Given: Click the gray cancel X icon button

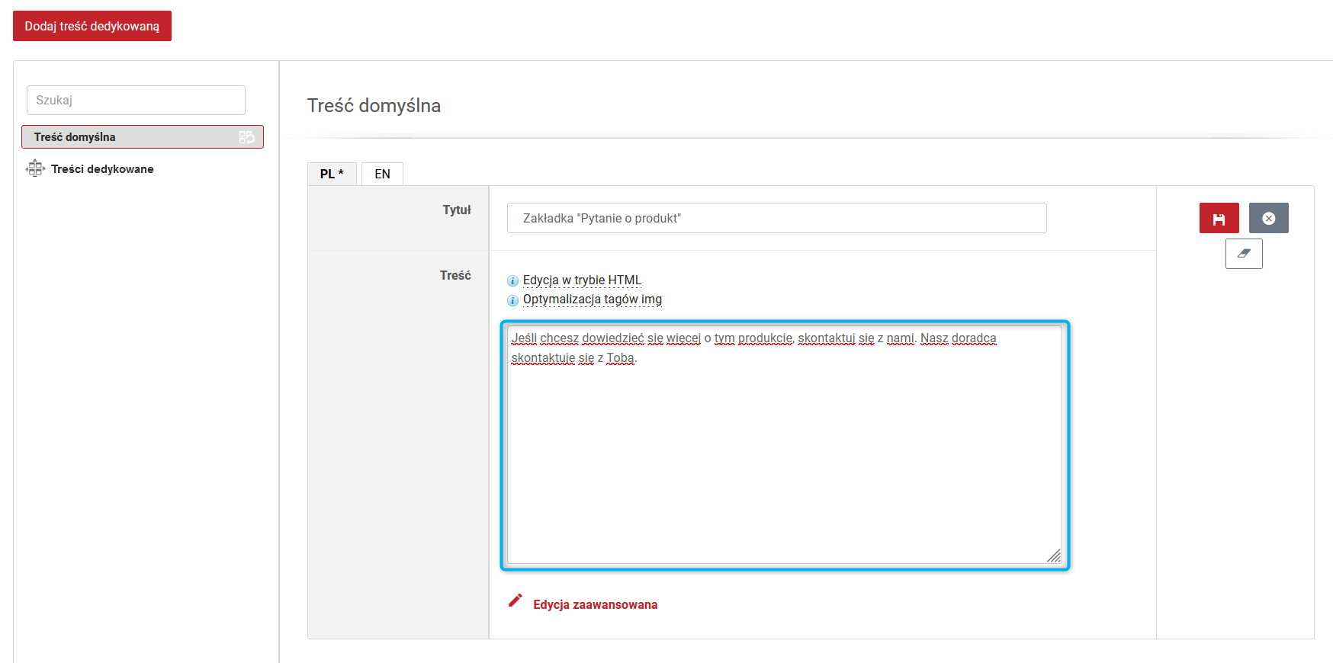Looking at the screenshot, I should pyautogui.click(x=1269, y=218).
